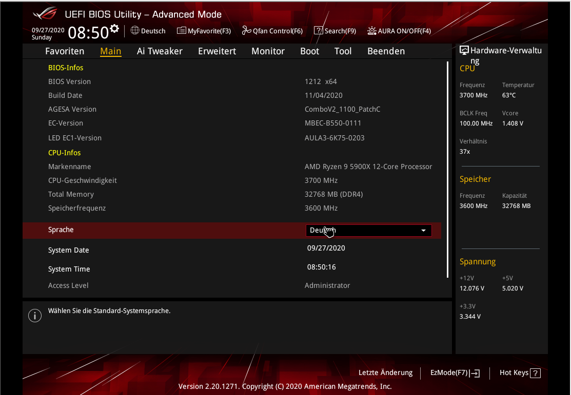Click the Search question-mark icon

click(x=318, y=31)
